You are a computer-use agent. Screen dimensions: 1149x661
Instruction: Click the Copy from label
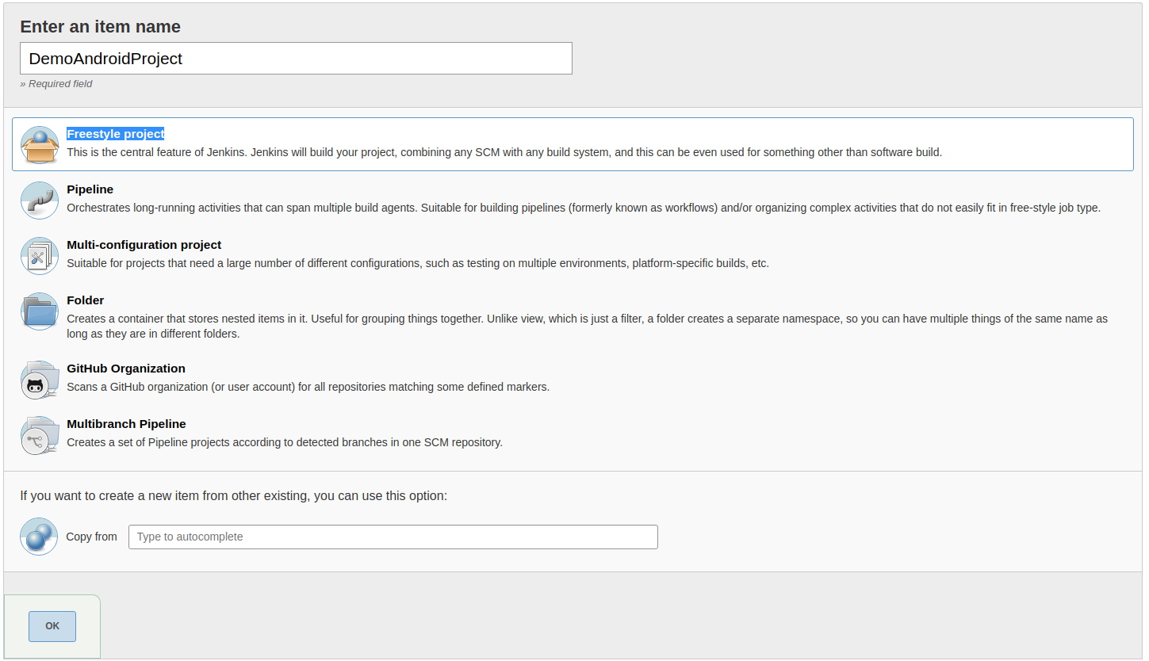click(91, 537)
